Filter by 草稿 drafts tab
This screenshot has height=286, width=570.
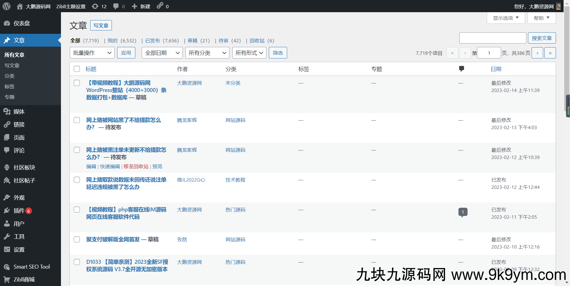tap(192, 41)
